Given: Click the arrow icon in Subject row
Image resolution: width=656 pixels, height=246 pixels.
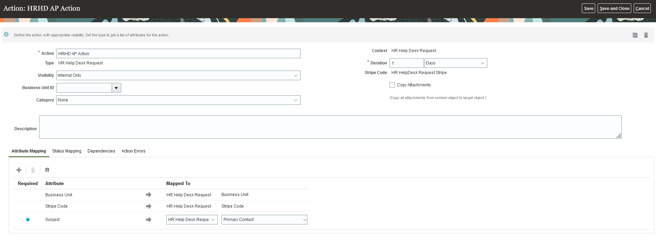Looking at the screenshot, I should [149, 220].
